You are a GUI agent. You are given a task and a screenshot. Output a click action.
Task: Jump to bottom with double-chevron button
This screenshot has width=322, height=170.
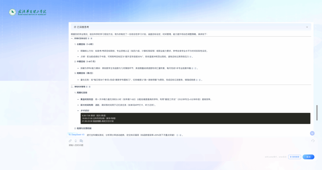coord(312,133)
